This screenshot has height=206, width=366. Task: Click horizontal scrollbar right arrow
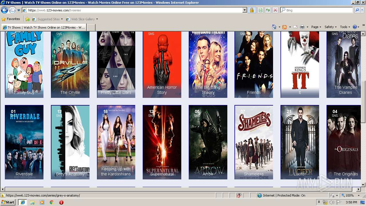[359, 189]
